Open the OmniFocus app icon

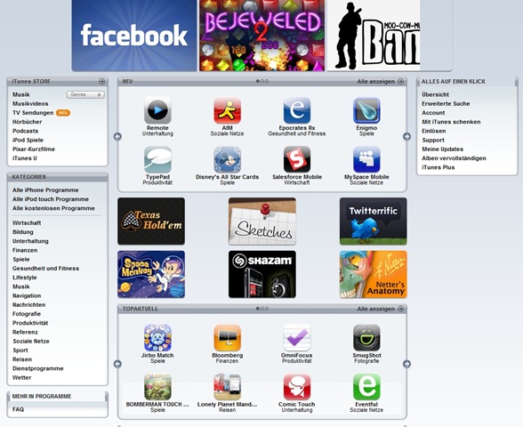pos(297,338)
